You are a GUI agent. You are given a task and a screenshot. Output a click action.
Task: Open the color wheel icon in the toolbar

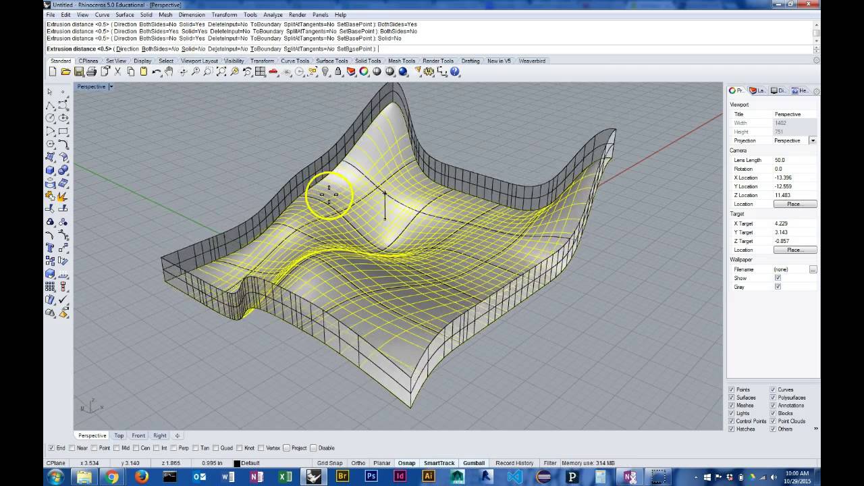(x=363, y=72)
